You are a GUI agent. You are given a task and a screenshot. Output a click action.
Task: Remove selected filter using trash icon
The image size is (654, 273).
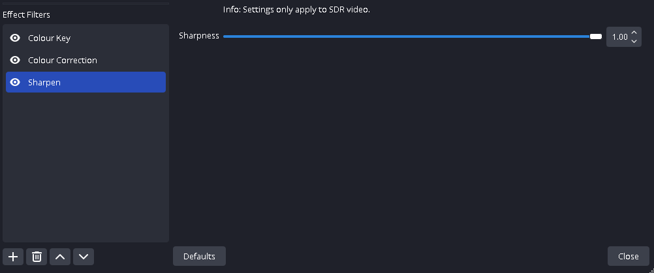point(37,257)
